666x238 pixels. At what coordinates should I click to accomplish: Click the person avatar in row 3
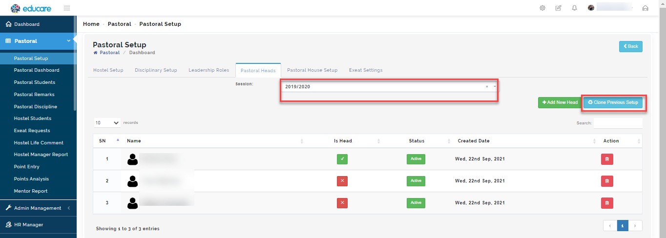(x=132, y=203)
